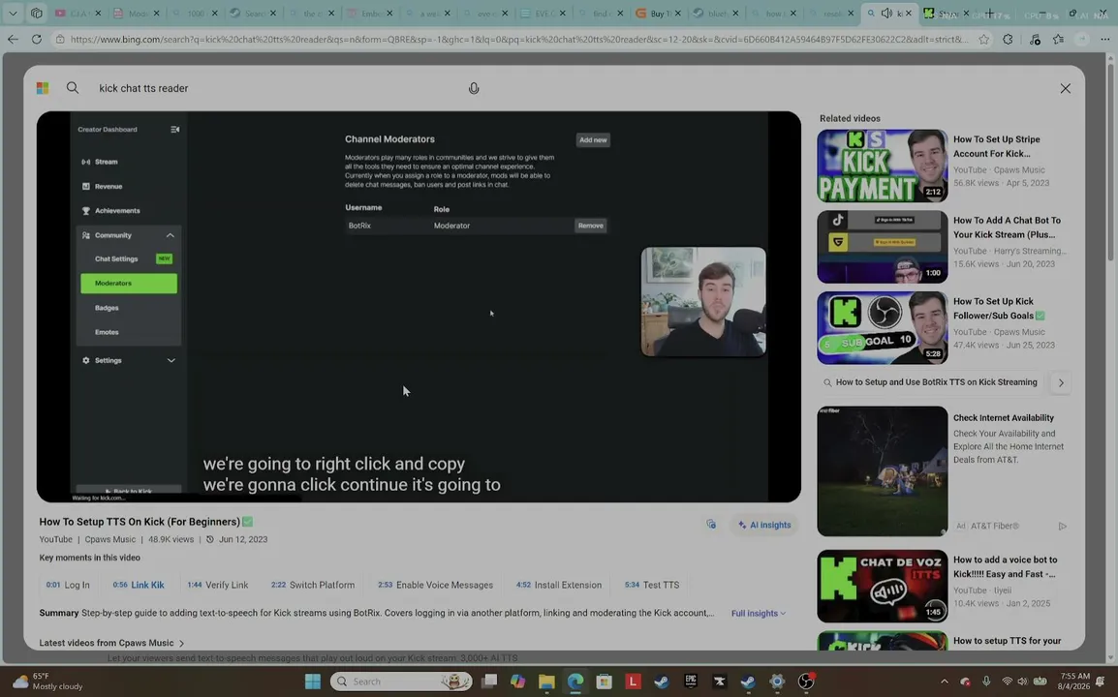This screenshot has height=697, width=1118.
Task: Open the tab search dropdown arrow
Action: pyautogui.click(x=13, y=13)
